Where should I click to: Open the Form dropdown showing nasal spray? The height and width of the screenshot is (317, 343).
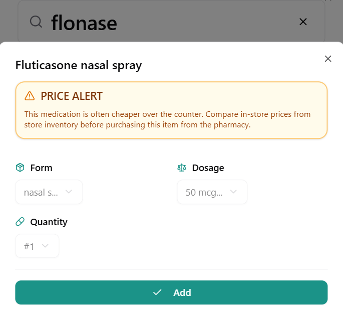point(49,192)
